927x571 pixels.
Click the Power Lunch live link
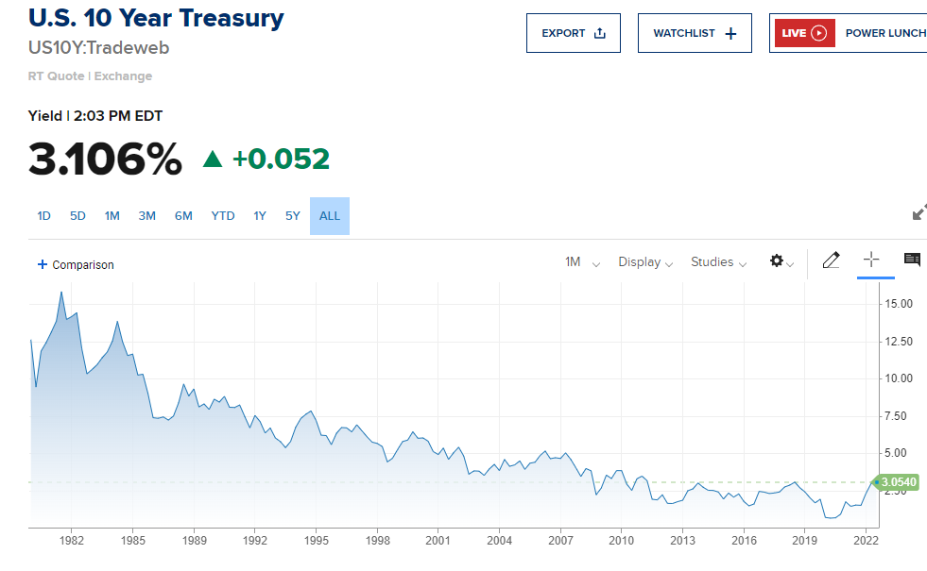pos(884,33)
